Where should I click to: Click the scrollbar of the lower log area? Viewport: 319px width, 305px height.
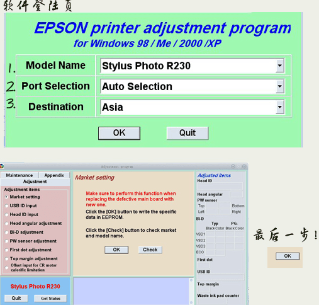191,291
